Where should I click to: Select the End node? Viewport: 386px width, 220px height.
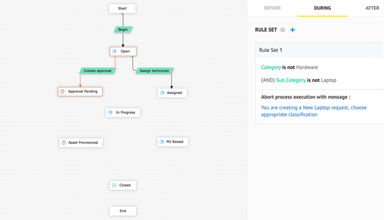coord(122,211)
